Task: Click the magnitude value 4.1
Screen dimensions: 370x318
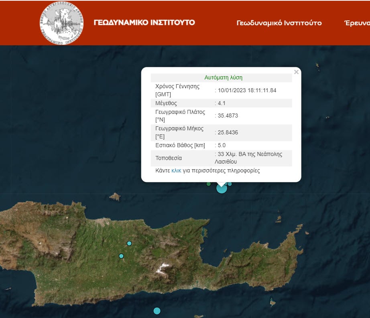Action: [x=222, y=103]
